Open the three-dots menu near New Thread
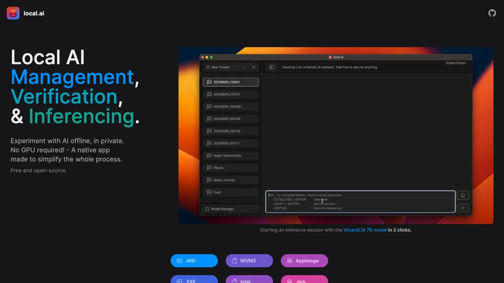Screen dimensions: 504x283 point(243,67)
